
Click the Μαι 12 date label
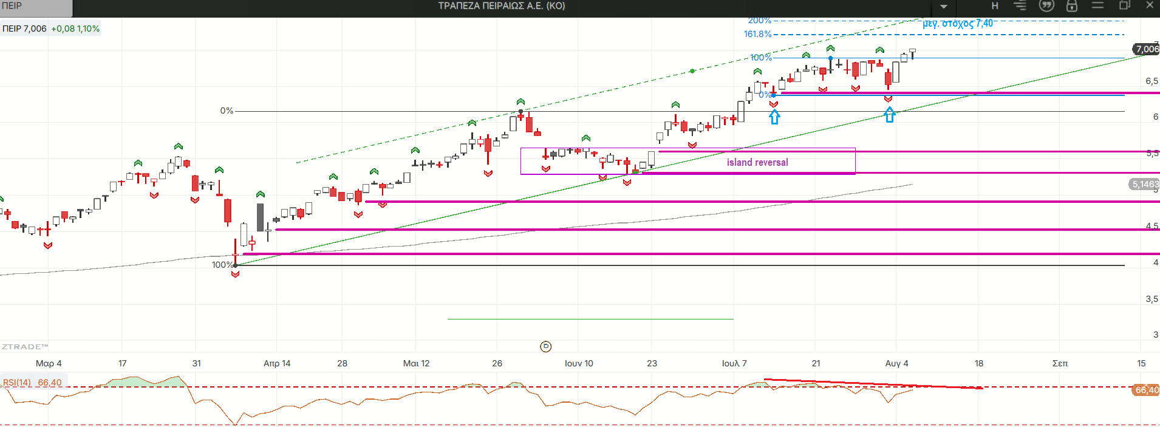coord(416,363)
